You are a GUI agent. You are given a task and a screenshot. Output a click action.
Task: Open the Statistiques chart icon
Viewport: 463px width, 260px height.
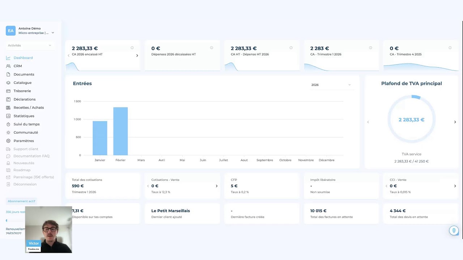[x=8, y=116]
